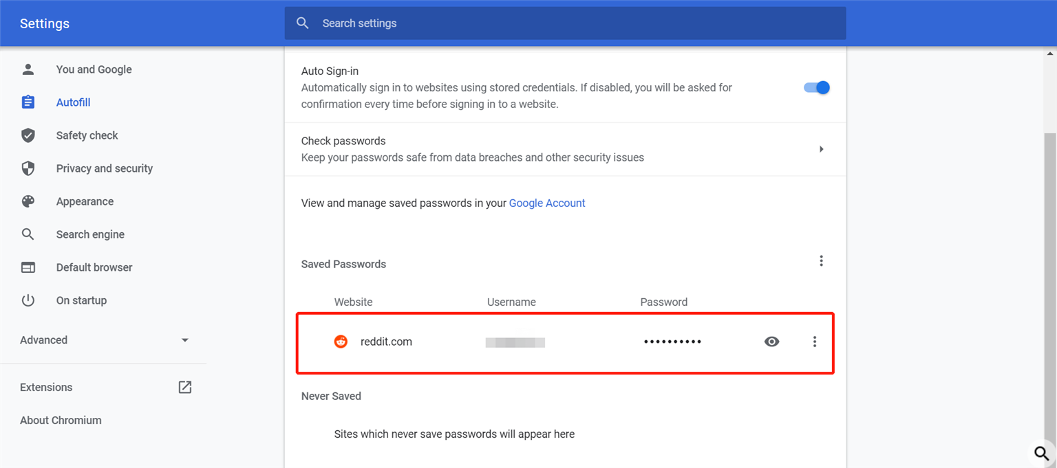Image resolution: width=1057 pixels, height=468 pixels.
Task: Open more actions for reddit.com entry
Action: 815,342
